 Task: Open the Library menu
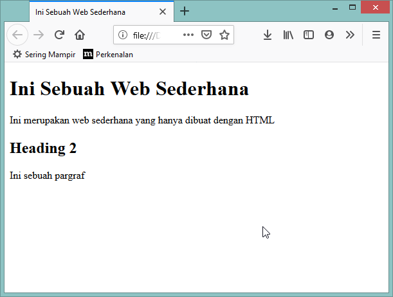[x=288, y=35]
